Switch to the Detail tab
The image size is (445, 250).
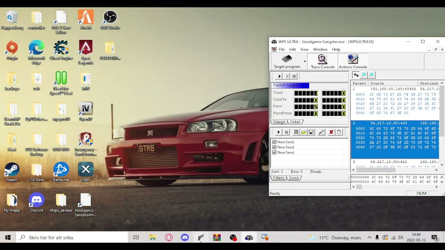(295, 122)
